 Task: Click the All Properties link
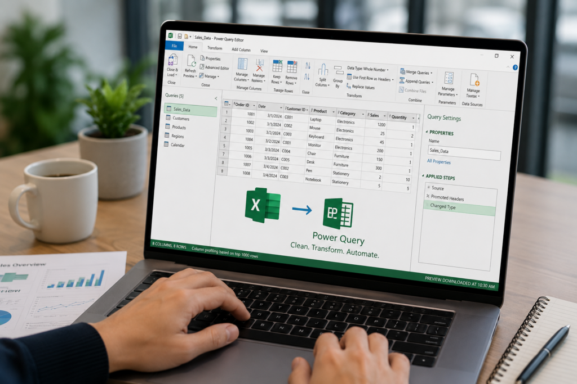[438, 161]
